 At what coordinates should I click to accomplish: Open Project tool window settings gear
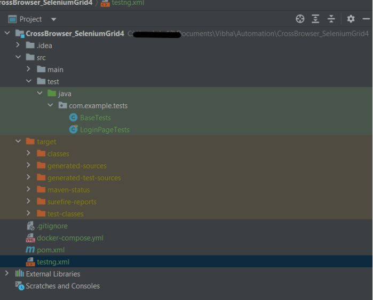click(351, 19)
